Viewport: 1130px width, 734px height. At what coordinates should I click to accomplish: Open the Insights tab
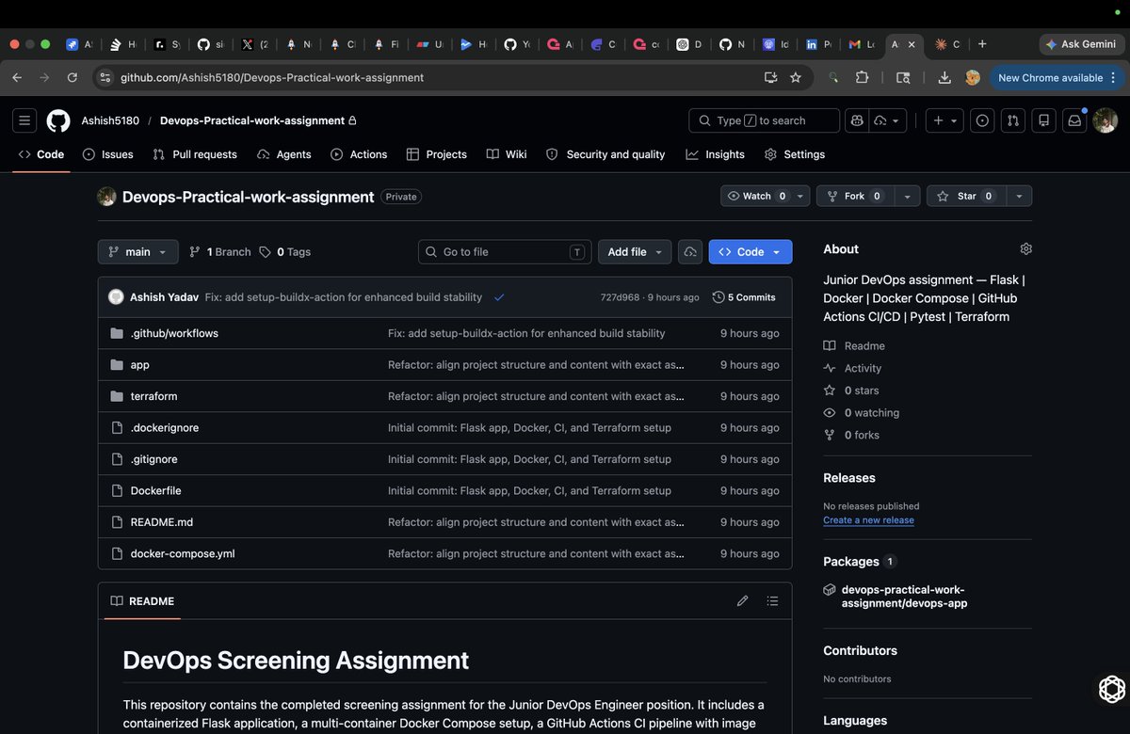[716, 154]
